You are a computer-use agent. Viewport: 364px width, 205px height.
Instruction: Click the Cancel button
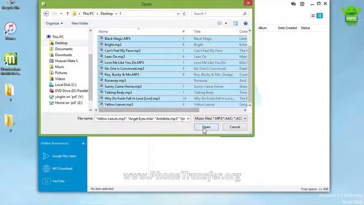235,127
